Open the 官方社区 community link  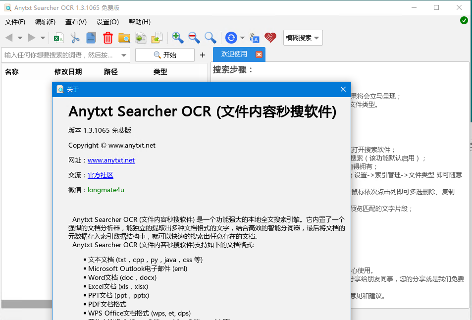point(100,175)
